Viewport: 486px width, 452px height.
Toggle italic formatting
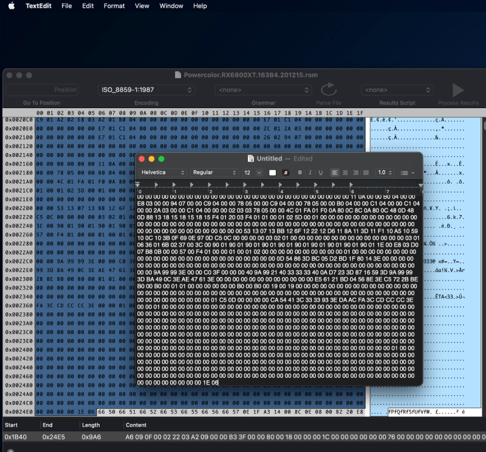(x=310, y=173)
